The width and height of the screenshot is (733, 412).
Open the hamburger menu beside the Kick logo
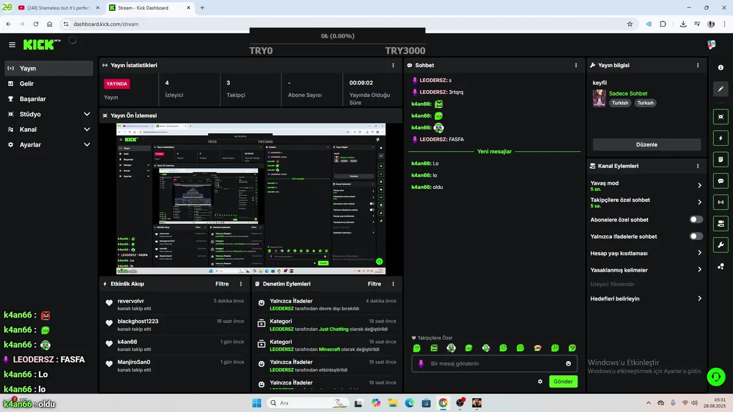click(12, 45)
